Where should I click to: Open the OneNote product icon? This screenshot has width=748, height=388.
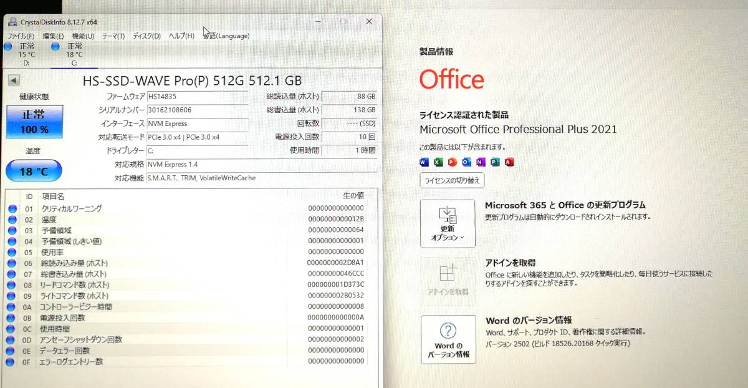(x=479, y=161)
